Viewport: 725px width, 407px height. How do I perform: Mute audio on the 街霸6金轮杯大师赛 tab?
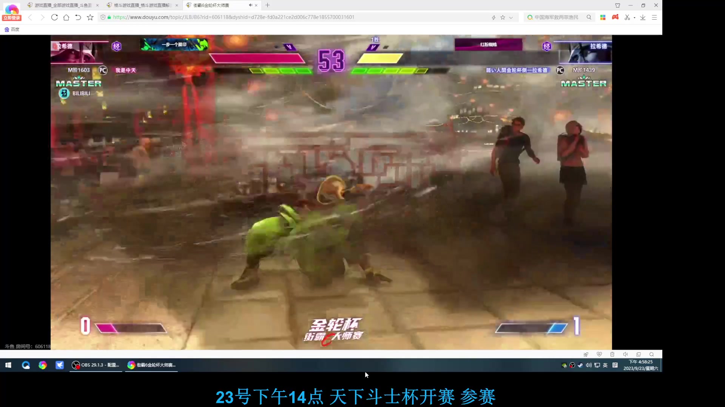pyautogui.click(x=250, y=5)
